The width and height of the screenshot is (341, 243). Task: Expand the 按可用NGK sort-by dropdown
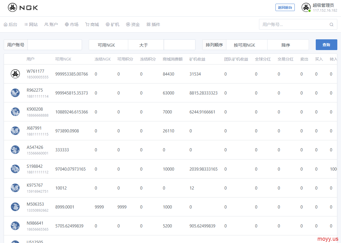click(x=247, y=45)
